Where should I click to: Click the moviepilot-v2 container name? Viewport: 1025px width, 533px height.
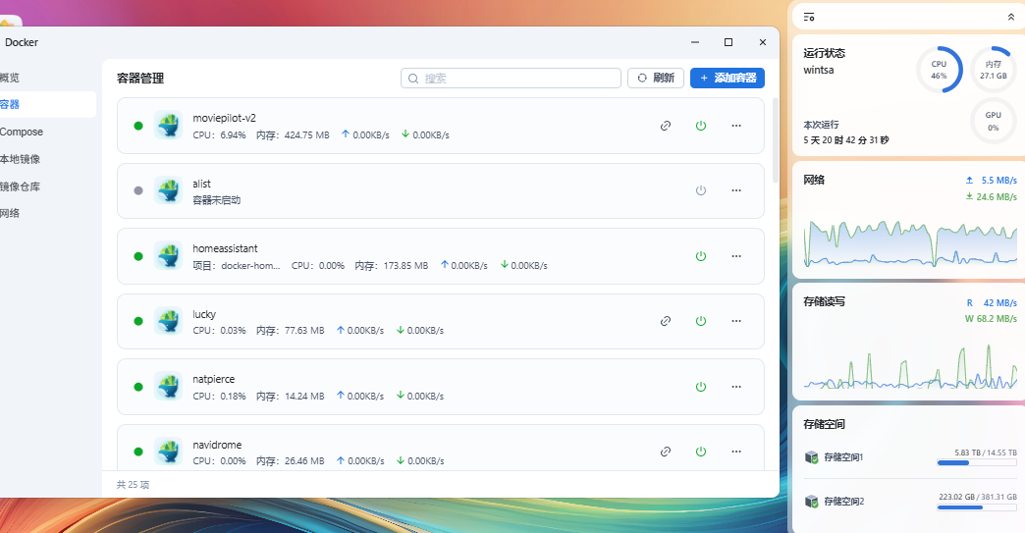click(x=224, y=118)
